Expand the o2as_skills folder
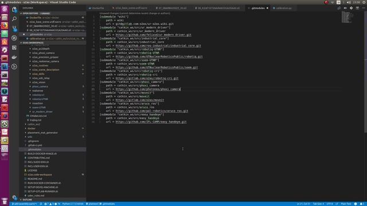 [x=38, y=74]
